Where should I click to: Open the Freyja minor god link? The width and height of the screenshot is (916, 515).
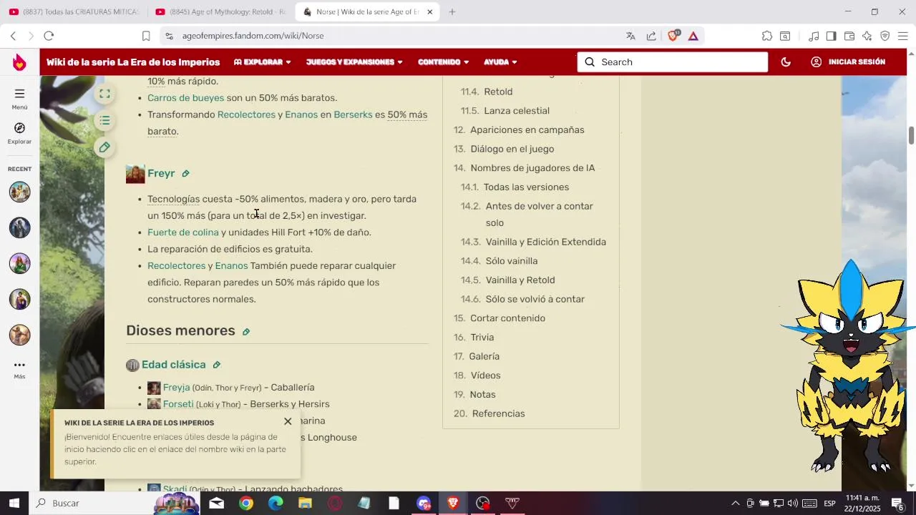pos(176,388)
